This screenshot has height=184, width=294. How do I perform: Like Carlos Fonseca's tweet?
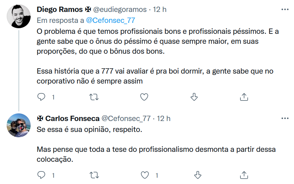[x=144, y=175]
